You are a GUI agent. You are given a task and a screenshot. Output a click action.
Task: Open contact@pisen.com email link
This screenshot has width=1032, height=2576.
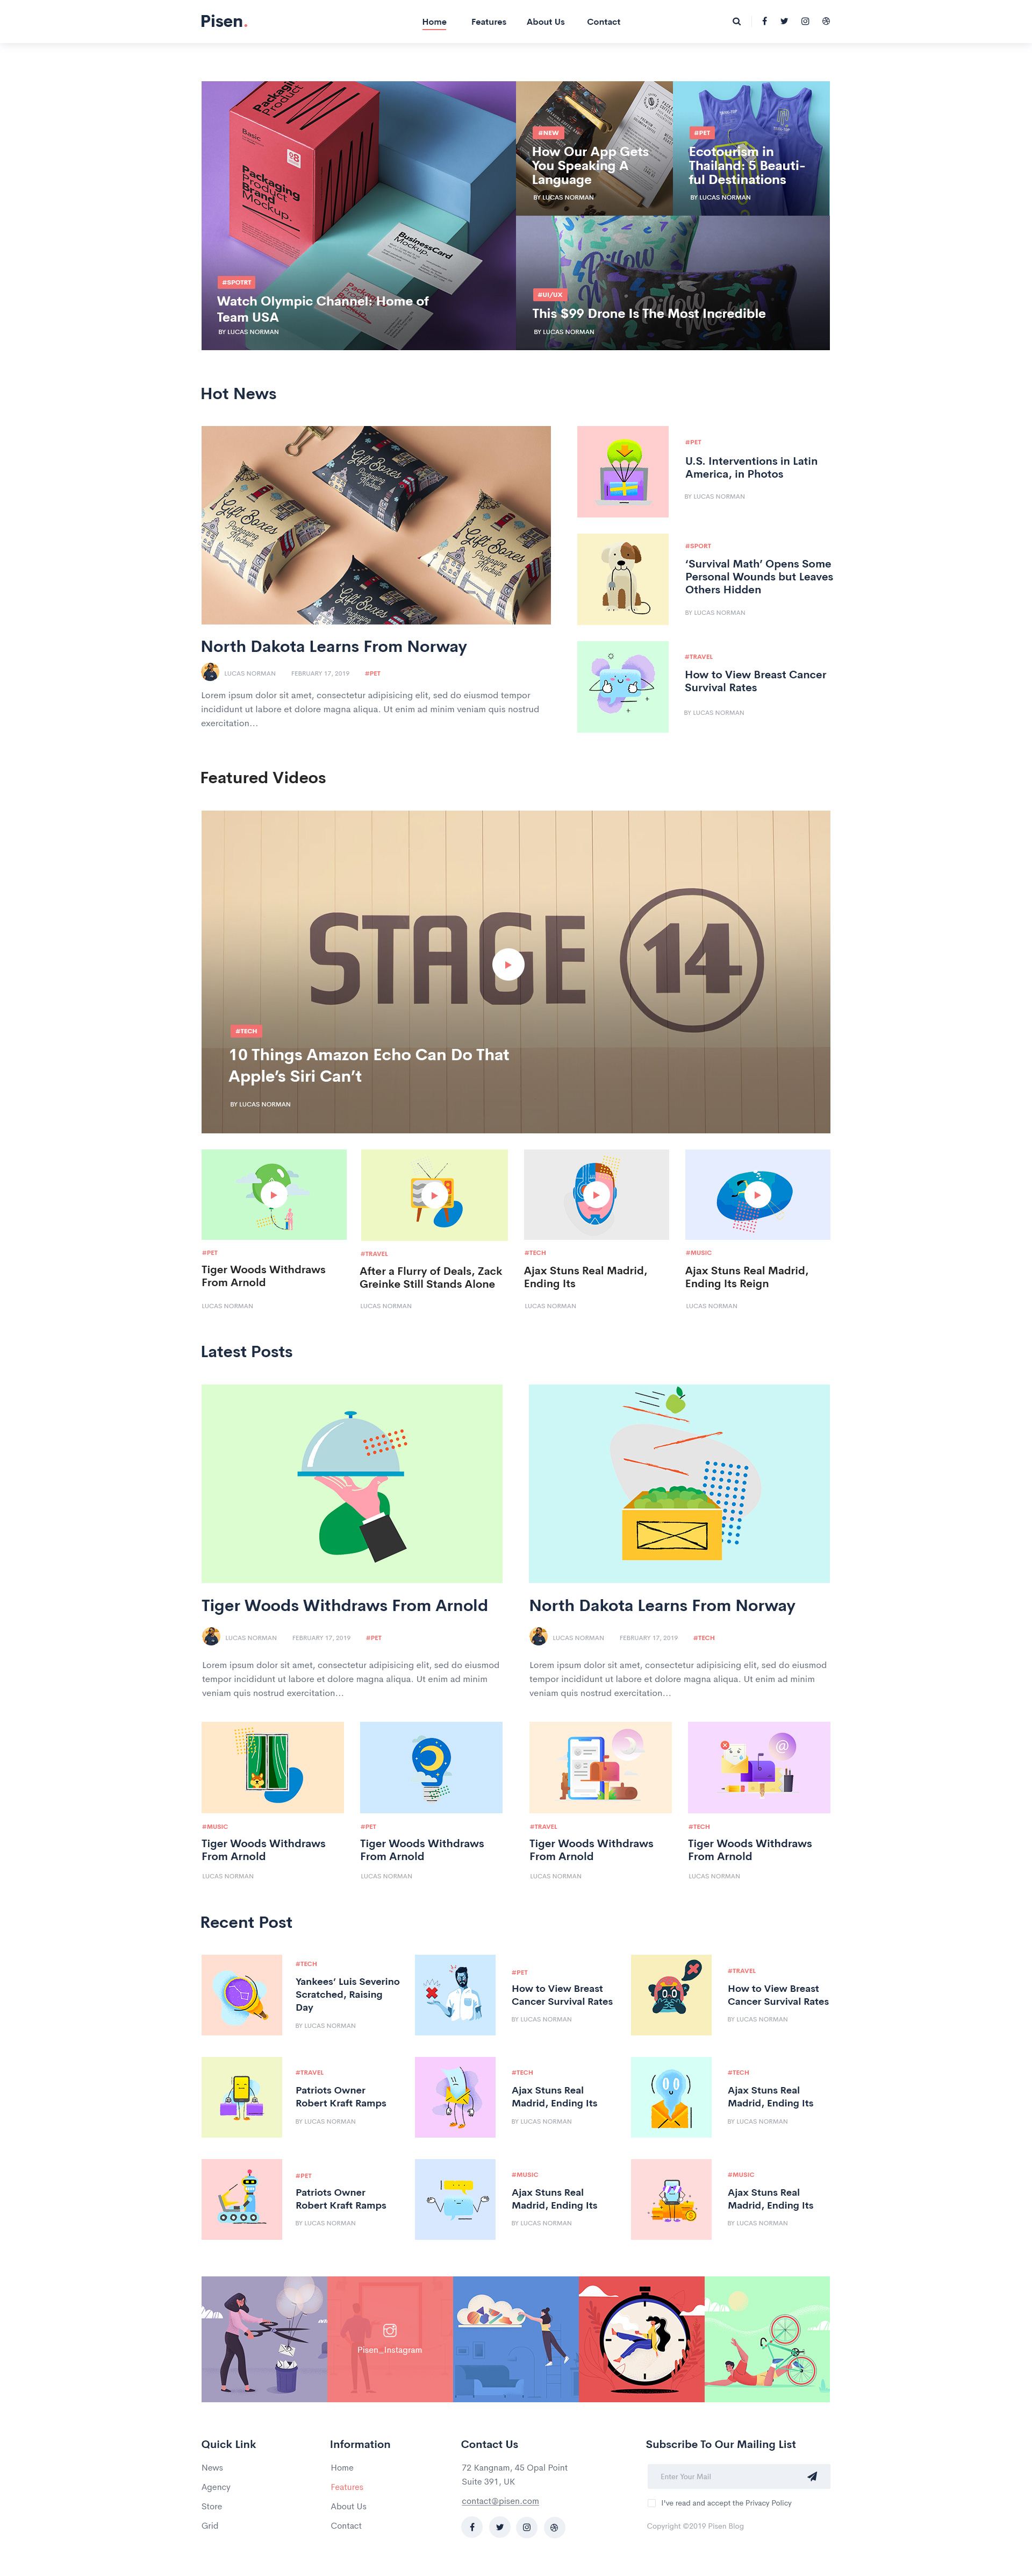click(x=499, y=2501)
